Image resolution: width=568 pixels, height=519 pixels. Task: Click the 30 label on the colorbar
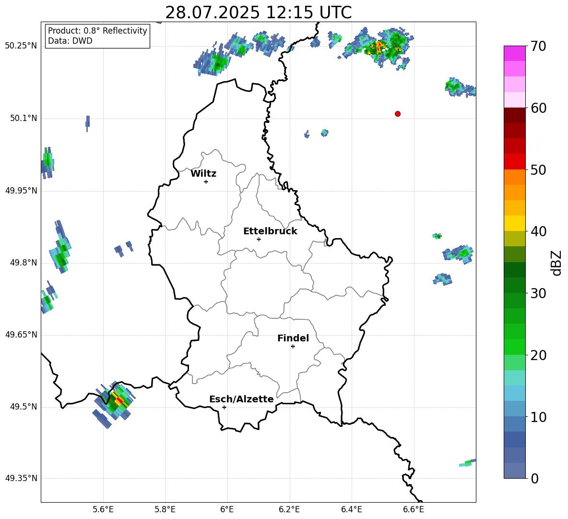tap(538, 293)
